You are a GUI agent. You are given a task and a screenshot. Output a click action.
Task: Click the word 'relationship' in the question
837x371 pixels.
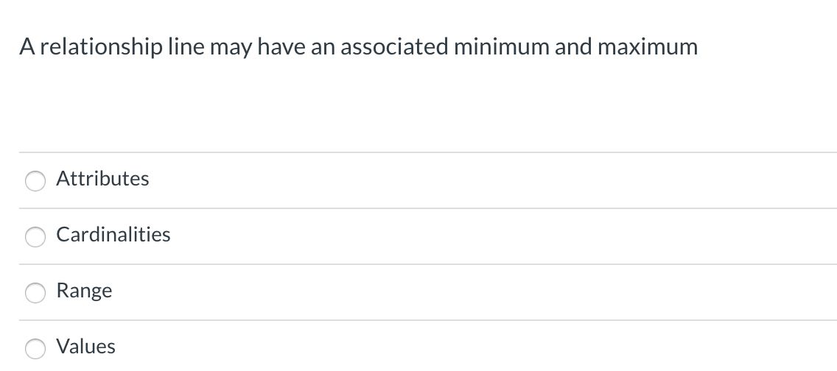tap(102, 47)
